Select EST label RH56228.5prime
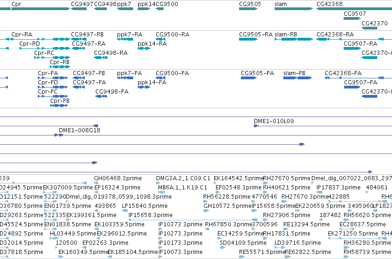This screenshot has height=259, width=392. 227,197
